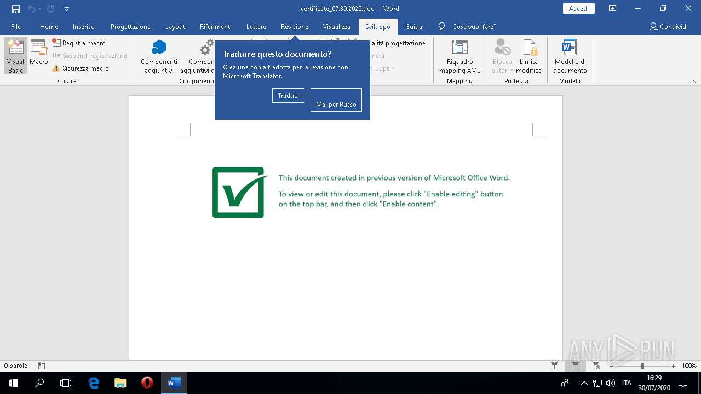
Task: Launch Opera browser from taskbar
Action: [147, 383]
